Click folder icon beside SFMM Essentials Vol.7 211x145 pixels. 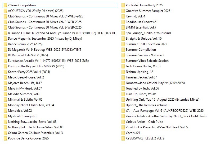[123, 27]
